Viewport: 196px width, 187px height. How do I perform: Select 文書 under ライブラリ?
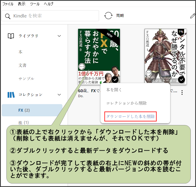(22, 65)
